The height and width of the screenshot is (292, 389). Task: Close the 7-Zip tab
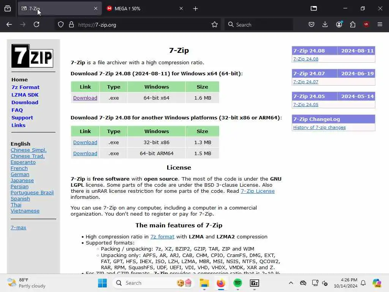tap(96, 8)
